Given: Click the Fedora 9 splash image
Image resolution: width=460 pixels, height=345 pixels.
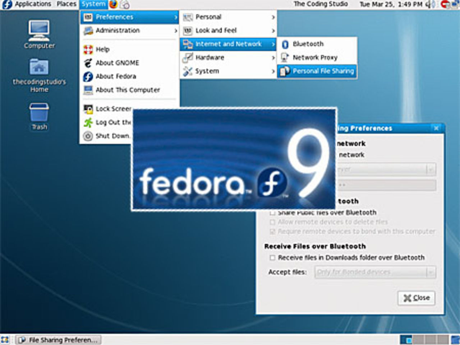Looking at the screenshot, I should coord(234,159).
